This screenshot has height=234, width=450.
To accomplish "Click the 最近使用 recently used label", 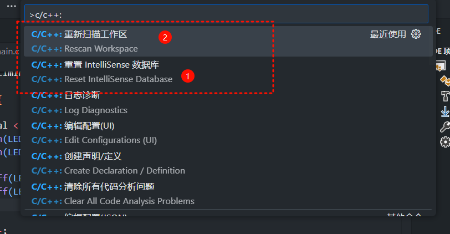I will 388,34.
